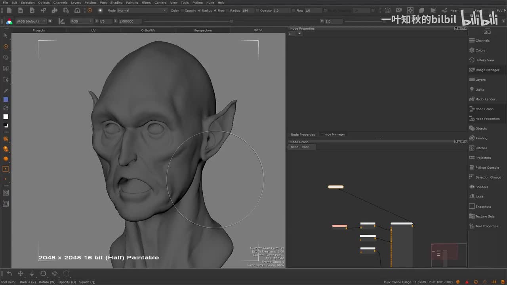Screen dimensions: 507x285
Task: Click the Layers palette icon in sidebar
Action: [x=472, y=80]
